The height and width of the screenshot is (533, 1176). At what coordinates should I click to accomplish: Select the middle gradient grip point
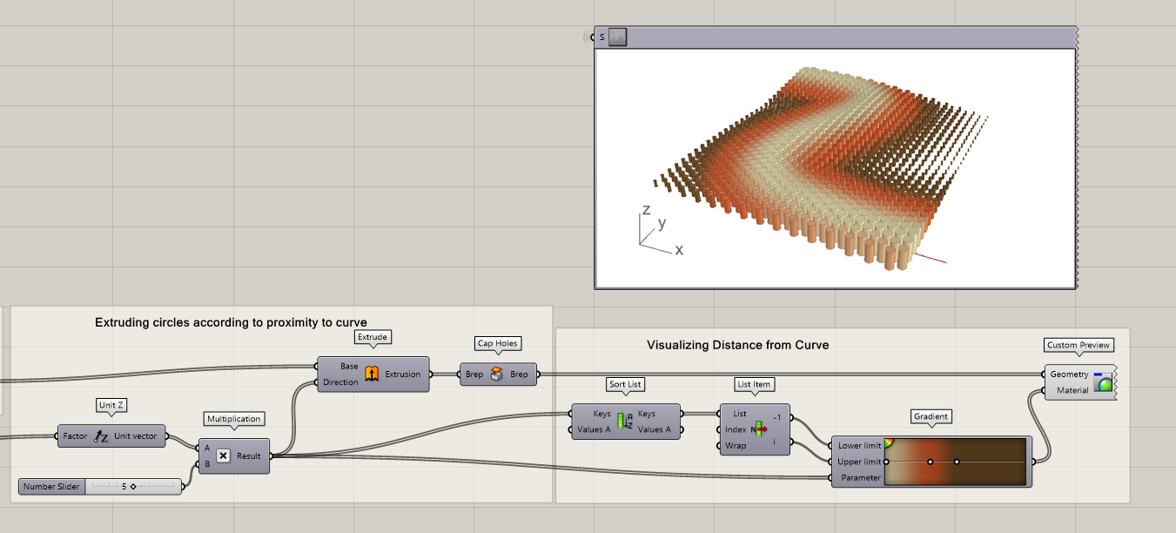click(x=931, y=462)
